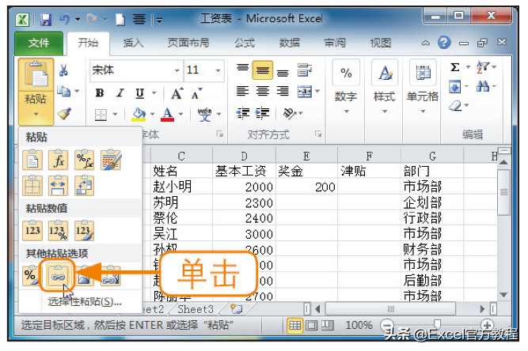Expand the 样式 styles group
This screenshot has height=351, width=528.
tap(384, 111)
